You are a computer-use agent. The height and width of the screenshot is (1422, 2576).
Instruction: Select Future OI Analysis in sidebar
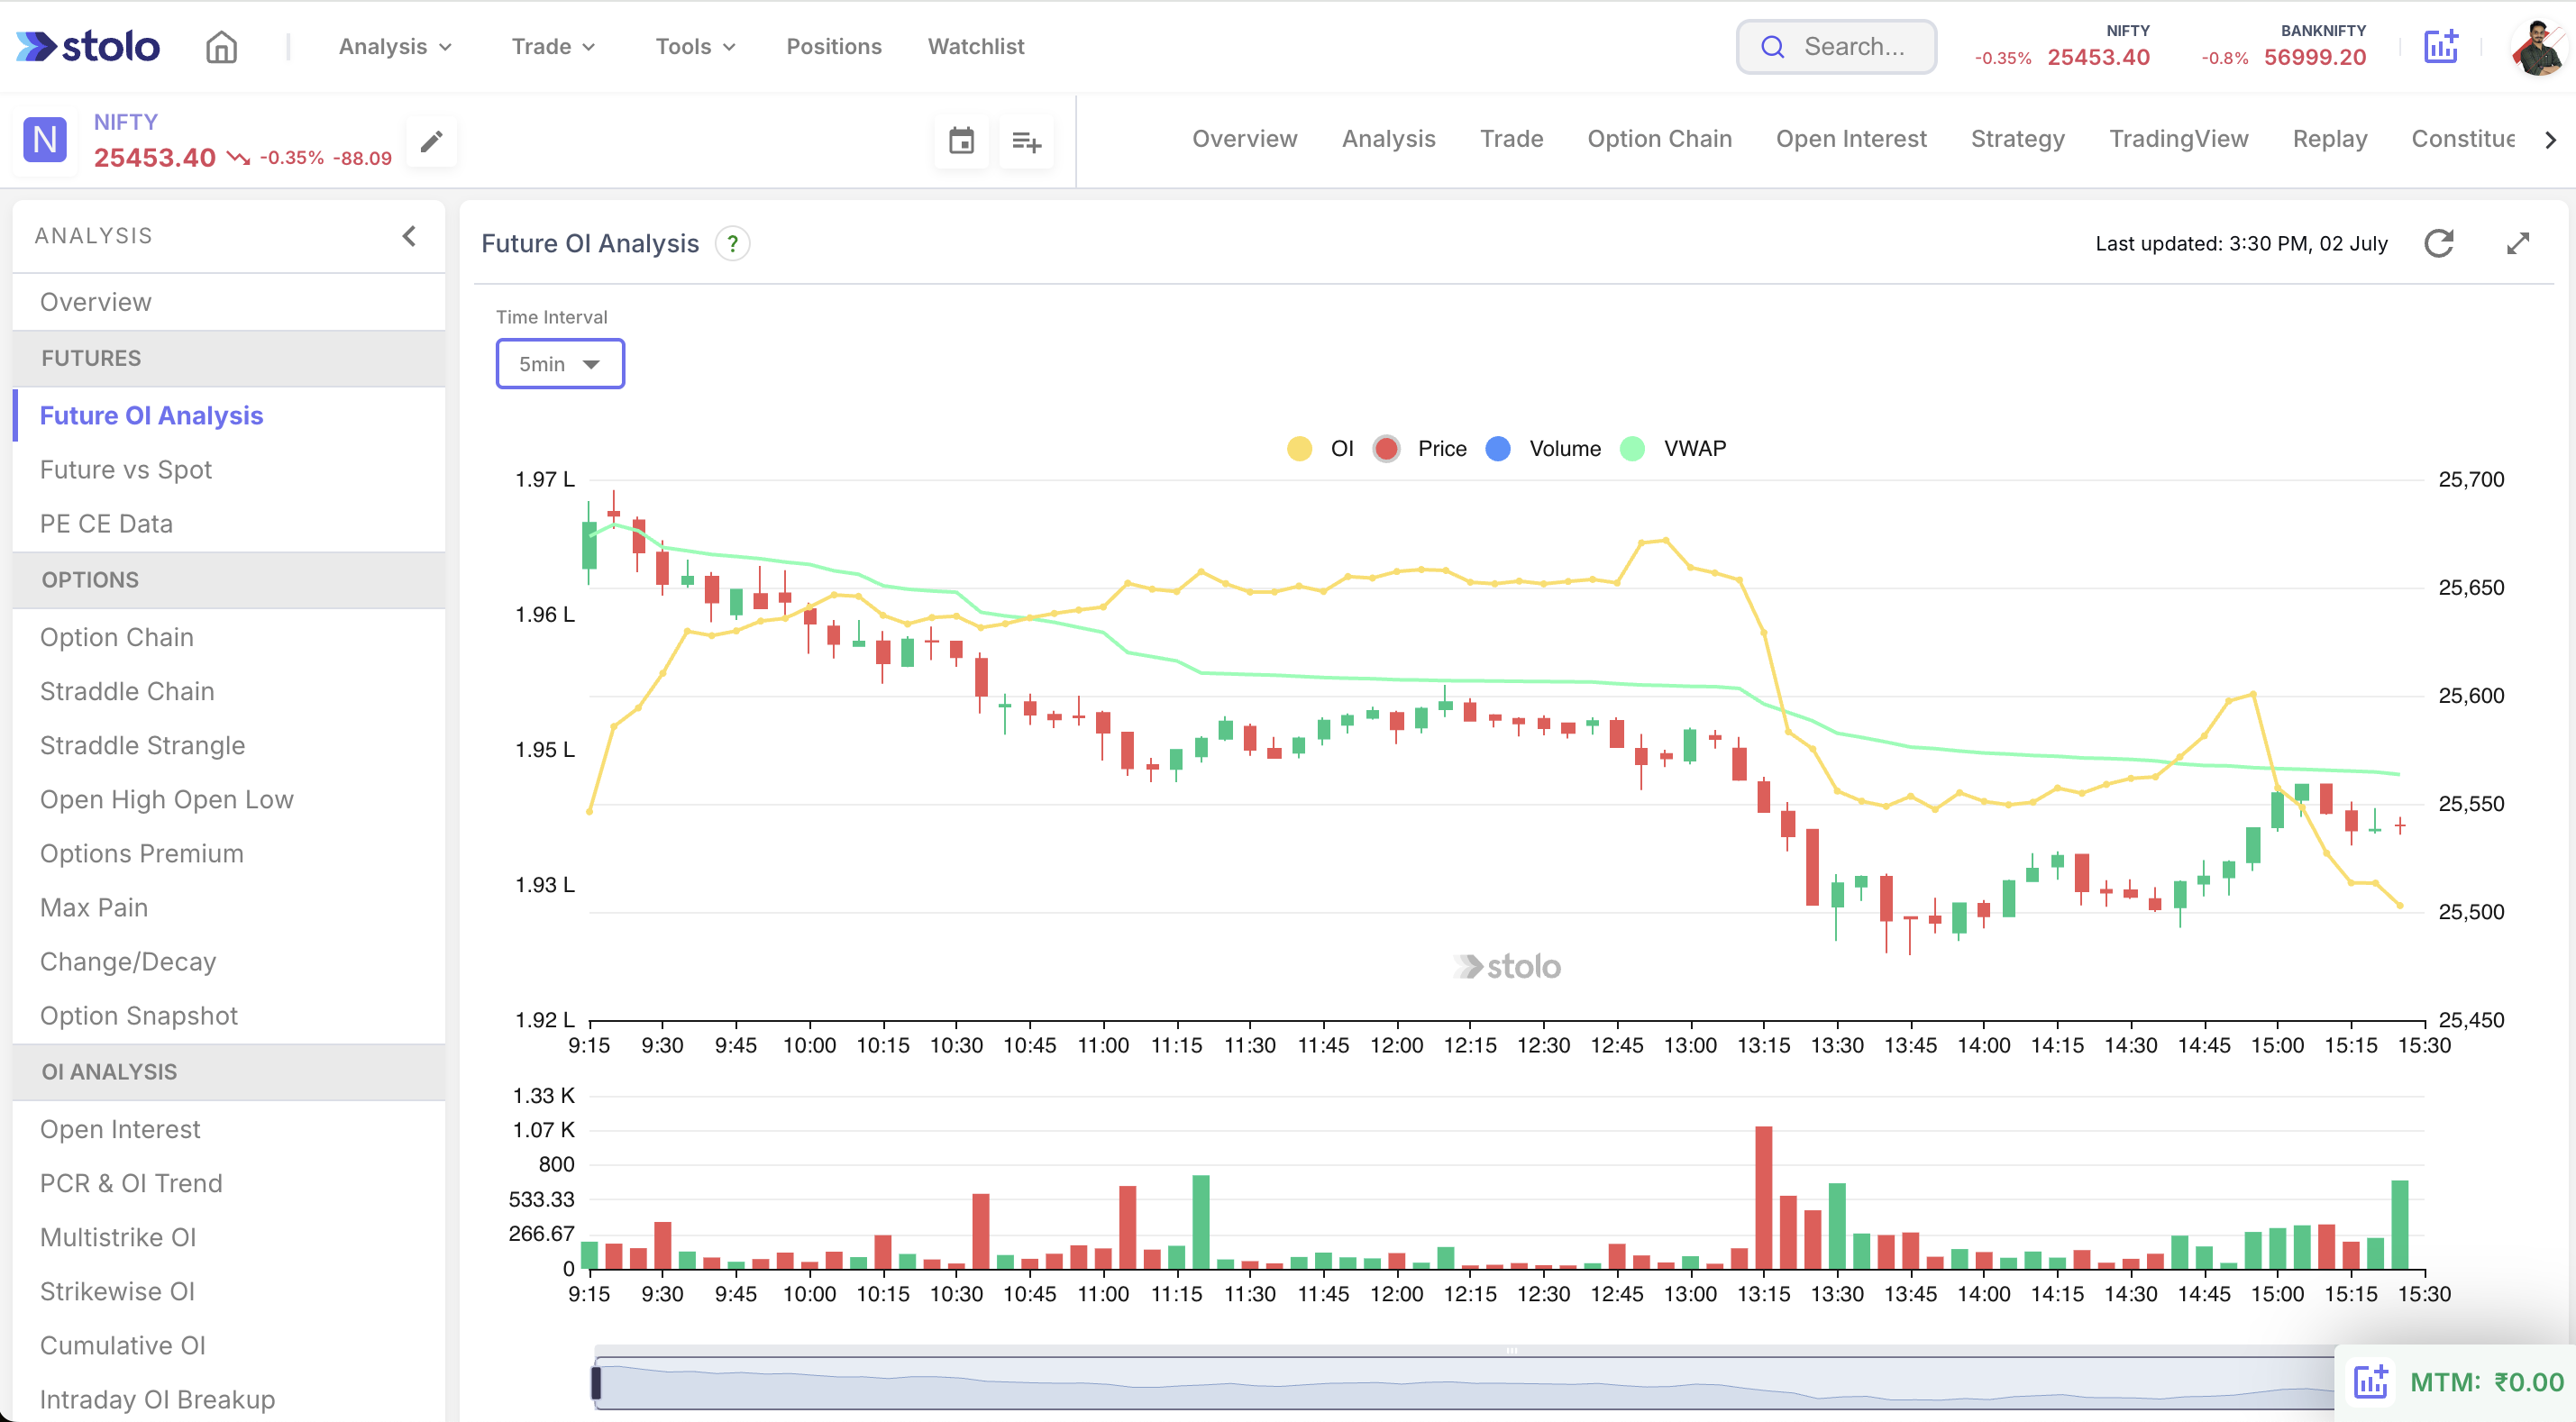click(229, 415)
